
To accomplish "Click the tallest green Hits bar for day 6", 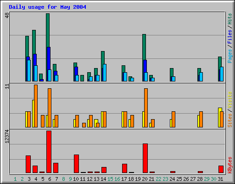I will pos(48,30).
